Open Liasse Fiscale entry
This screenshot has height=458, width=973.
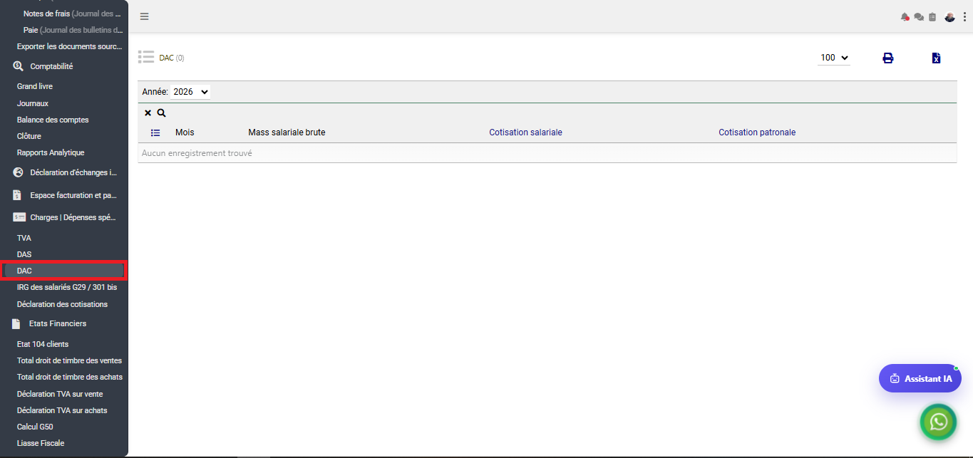coord(41,443)
